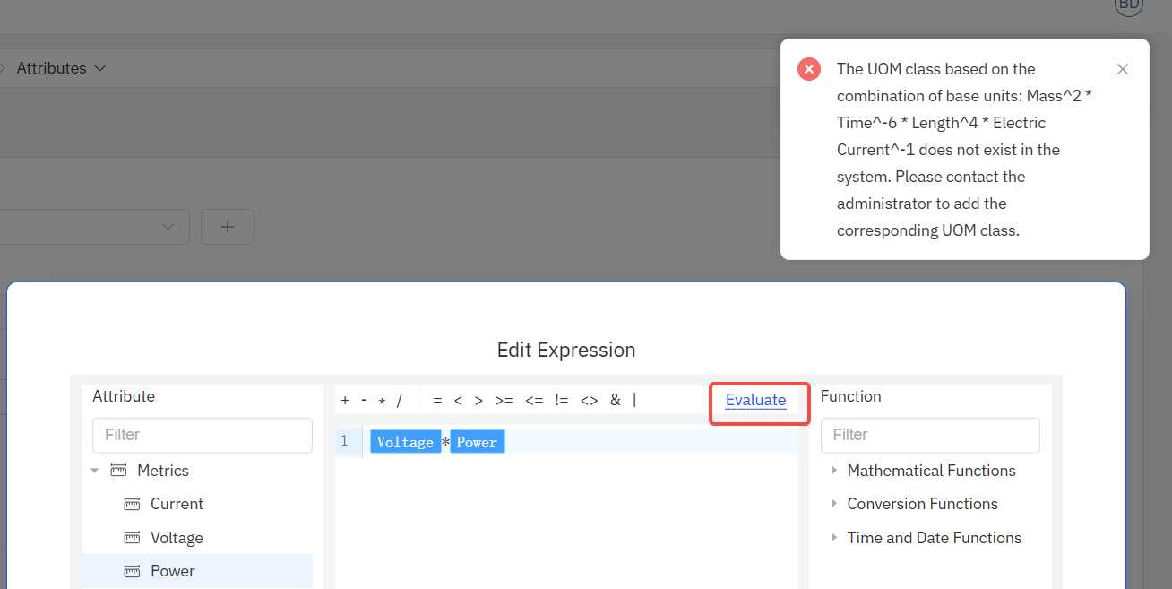Click the Voltage token in expression editor
Image resolution: width=1172 pixels, height=589 pixels.
pyautogui.click(x=405, y=442)
